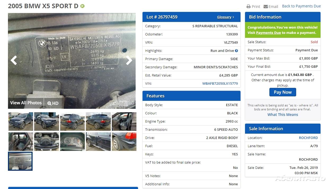Select the dashboard gauges thumbnail
The height and width of the screenshot is (189, 329).
pyautogui.click(x=72, y=142)
